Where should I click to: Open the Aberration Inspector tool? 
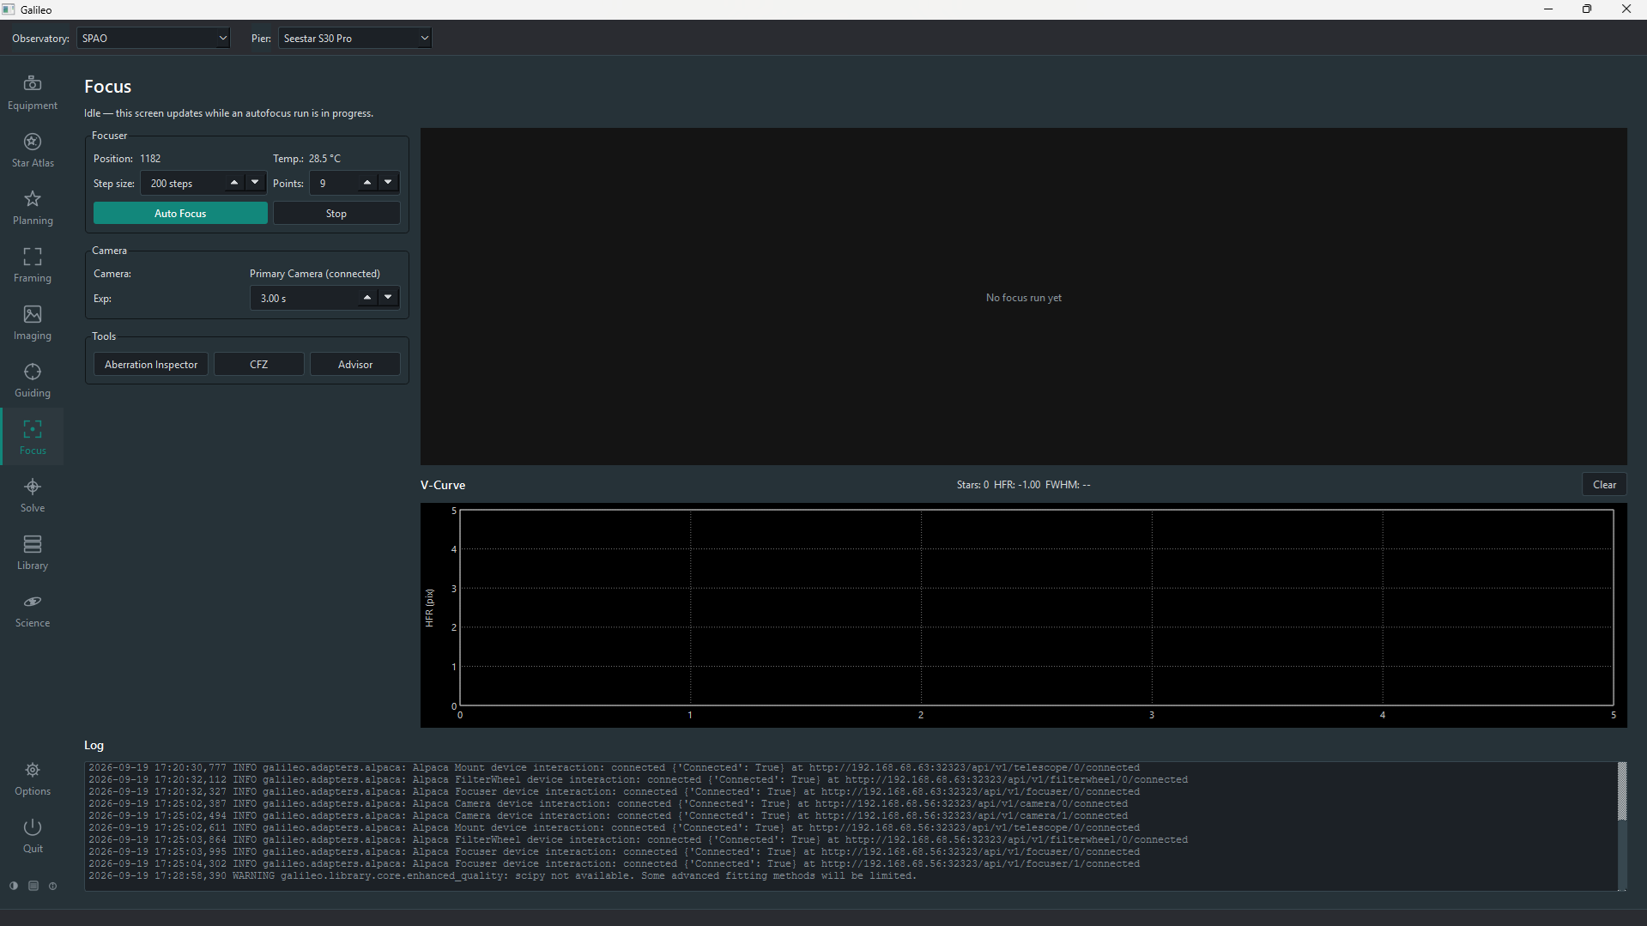click(x=151, y=364)
